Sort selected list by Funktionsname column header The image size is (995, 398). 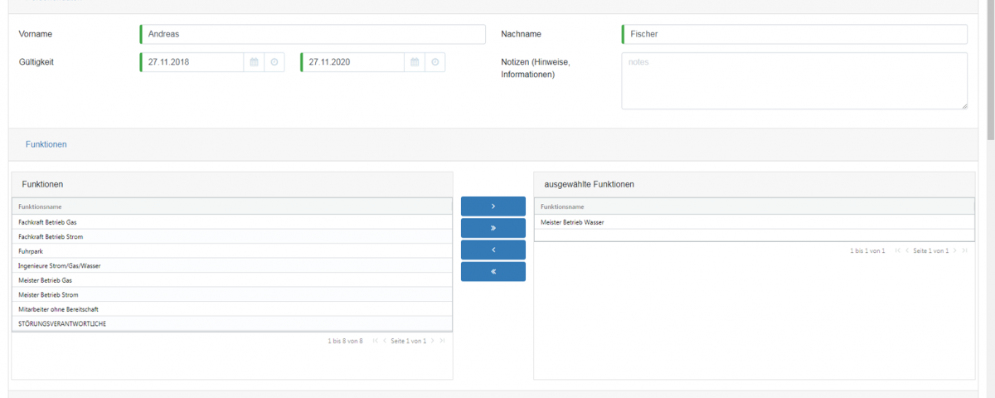562,206
